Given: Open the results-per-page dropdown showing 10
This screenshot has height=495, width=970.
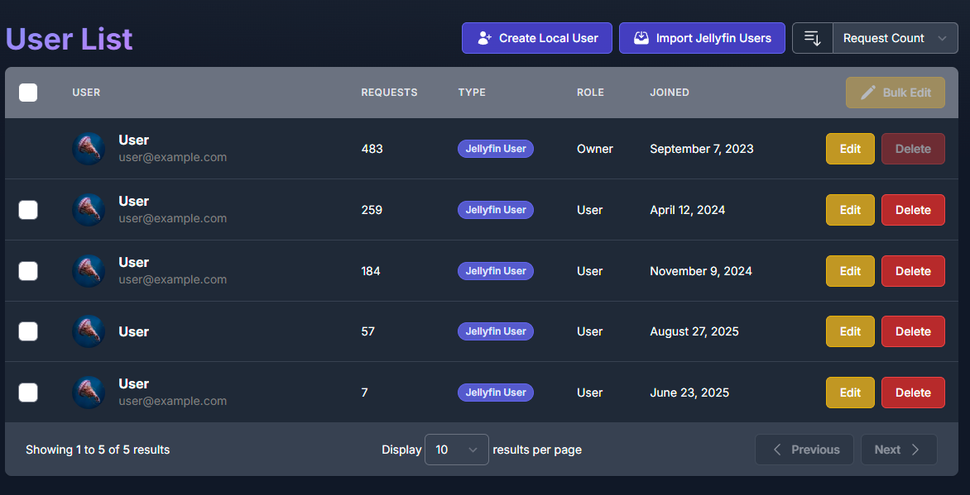Looking at the screenshot, I should coord(456,450).
